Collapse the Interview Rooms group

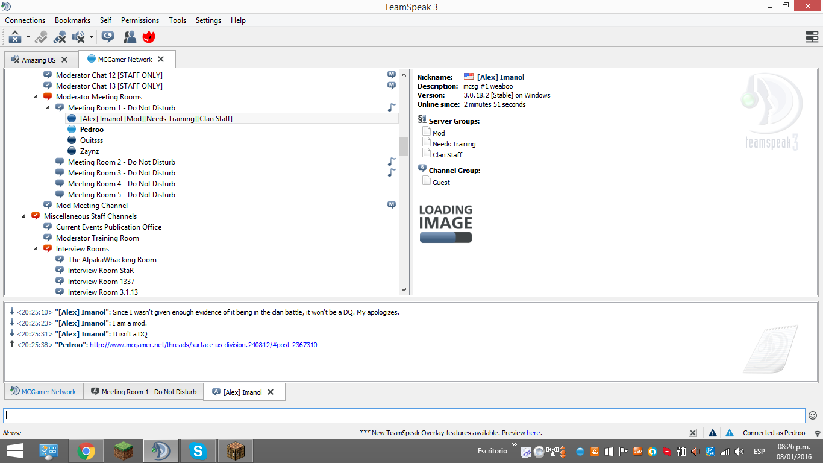36,249
